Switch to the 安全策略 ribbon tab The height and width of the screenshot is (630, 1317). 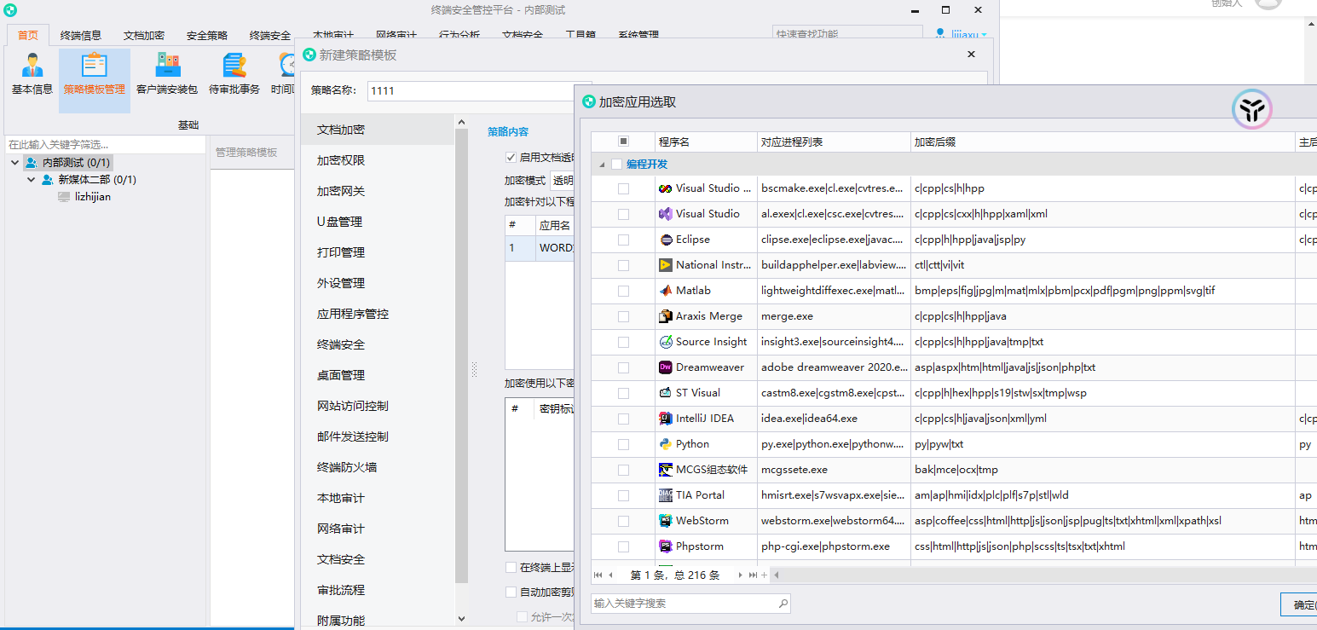[x=207, y=35]
